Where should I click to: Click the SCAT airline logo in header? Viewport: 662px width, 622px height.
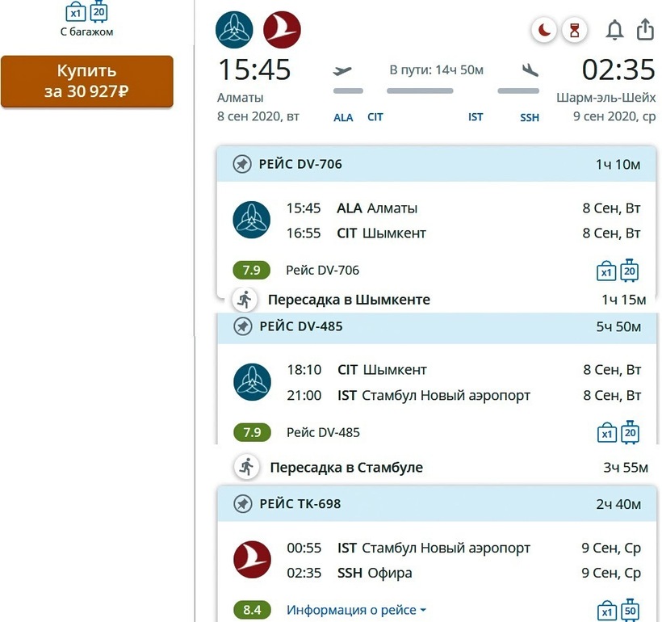(234, 31)
